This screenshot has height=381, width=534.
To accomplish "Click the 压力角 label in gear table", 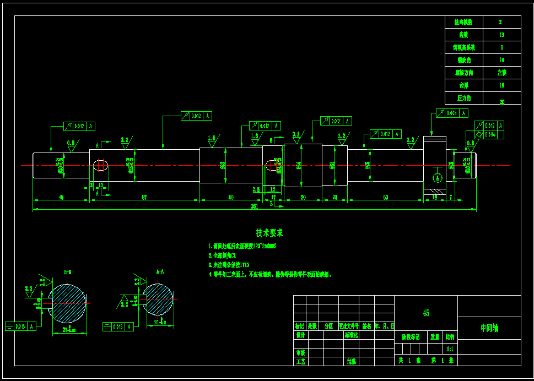I will pyautogui.click(x=464, y=98).
